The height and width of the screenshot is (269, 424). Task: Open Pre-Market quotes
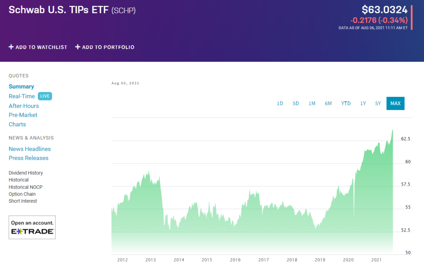click(23, 115)
